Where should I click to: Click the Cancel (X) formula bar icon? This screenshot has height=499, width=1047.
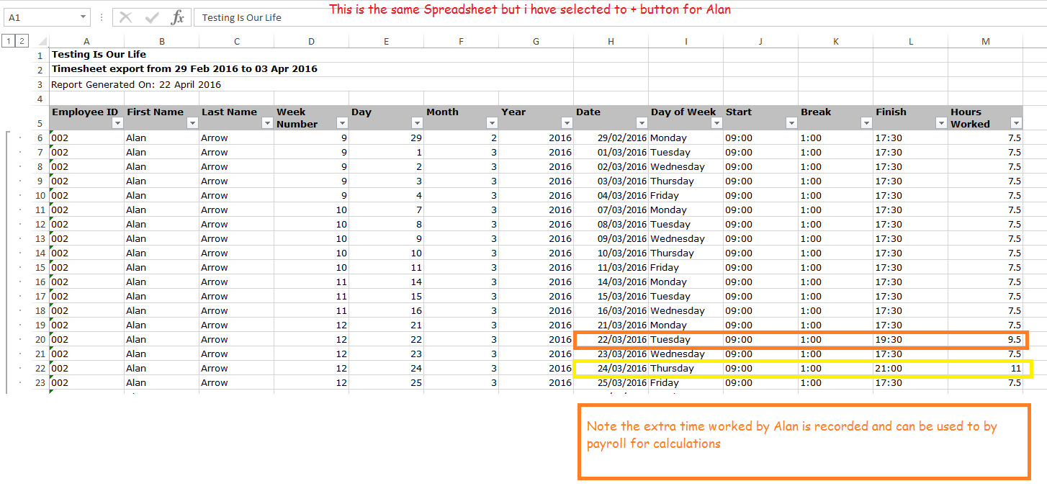126,17
